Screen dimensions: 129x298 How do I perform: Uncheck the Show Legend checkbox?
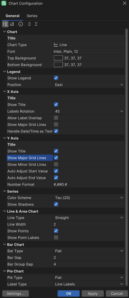pos(56,78)
